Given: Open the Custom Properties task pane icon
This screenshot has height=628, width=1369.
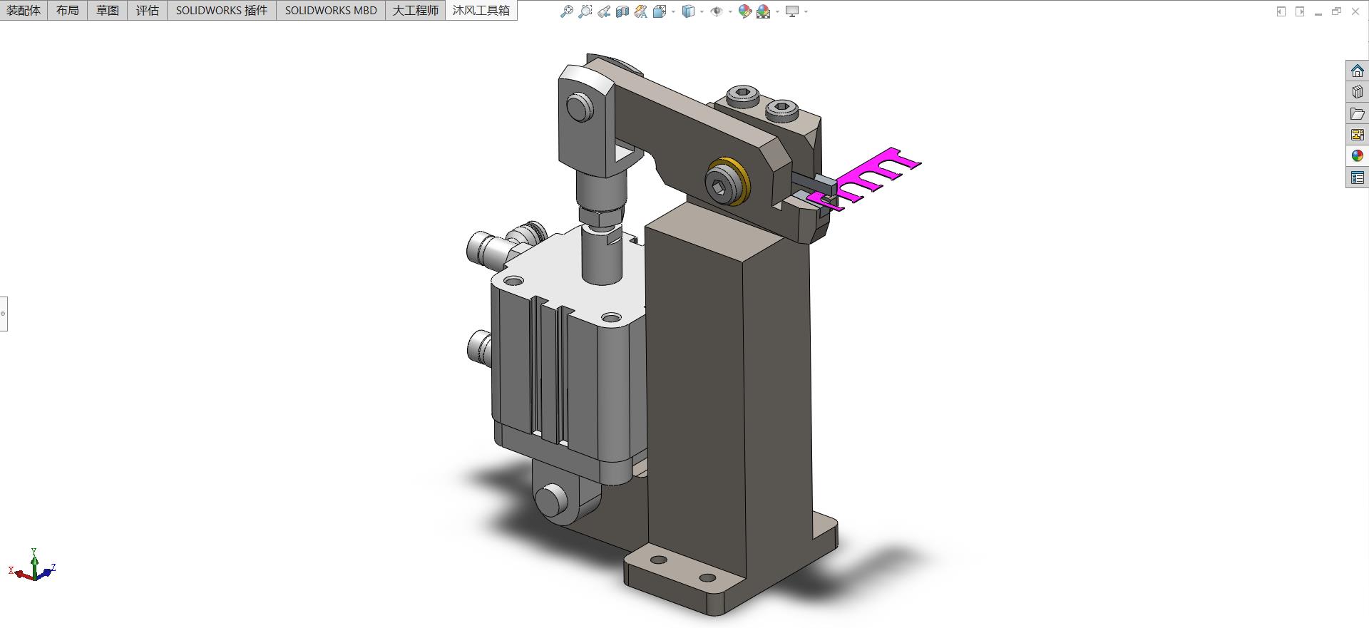Looking at the screenshot, I should (x=1358, y=177).
